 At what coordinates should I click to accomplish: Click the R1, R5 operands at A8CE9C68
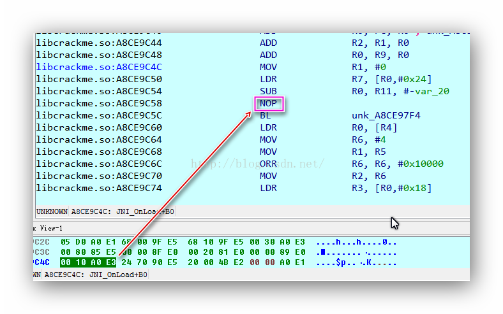pos(369,152)
